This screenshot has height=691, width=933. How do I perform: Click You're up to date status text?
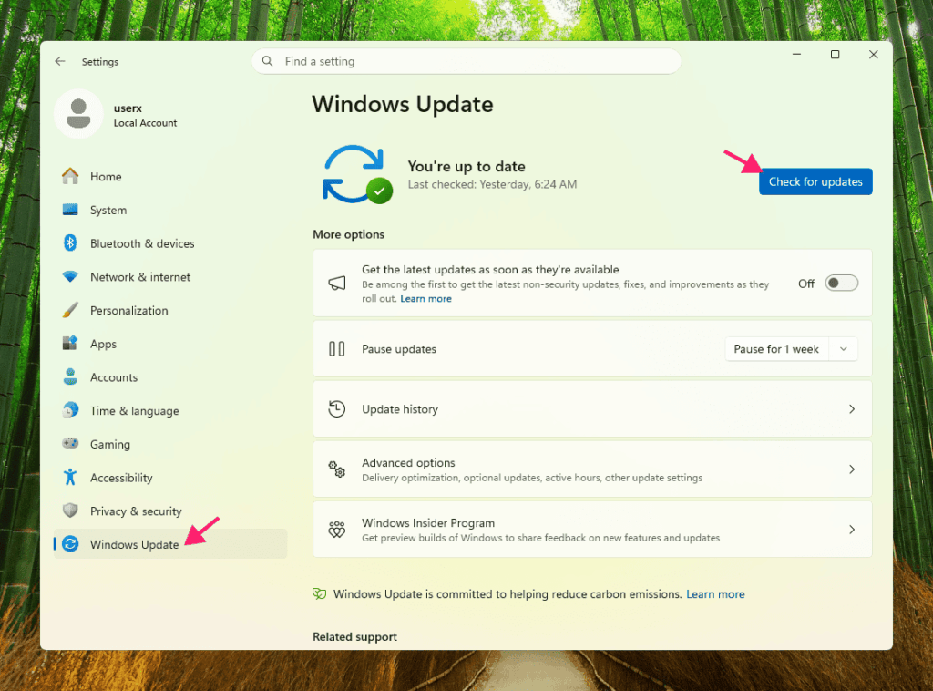(x=466, y=166)
